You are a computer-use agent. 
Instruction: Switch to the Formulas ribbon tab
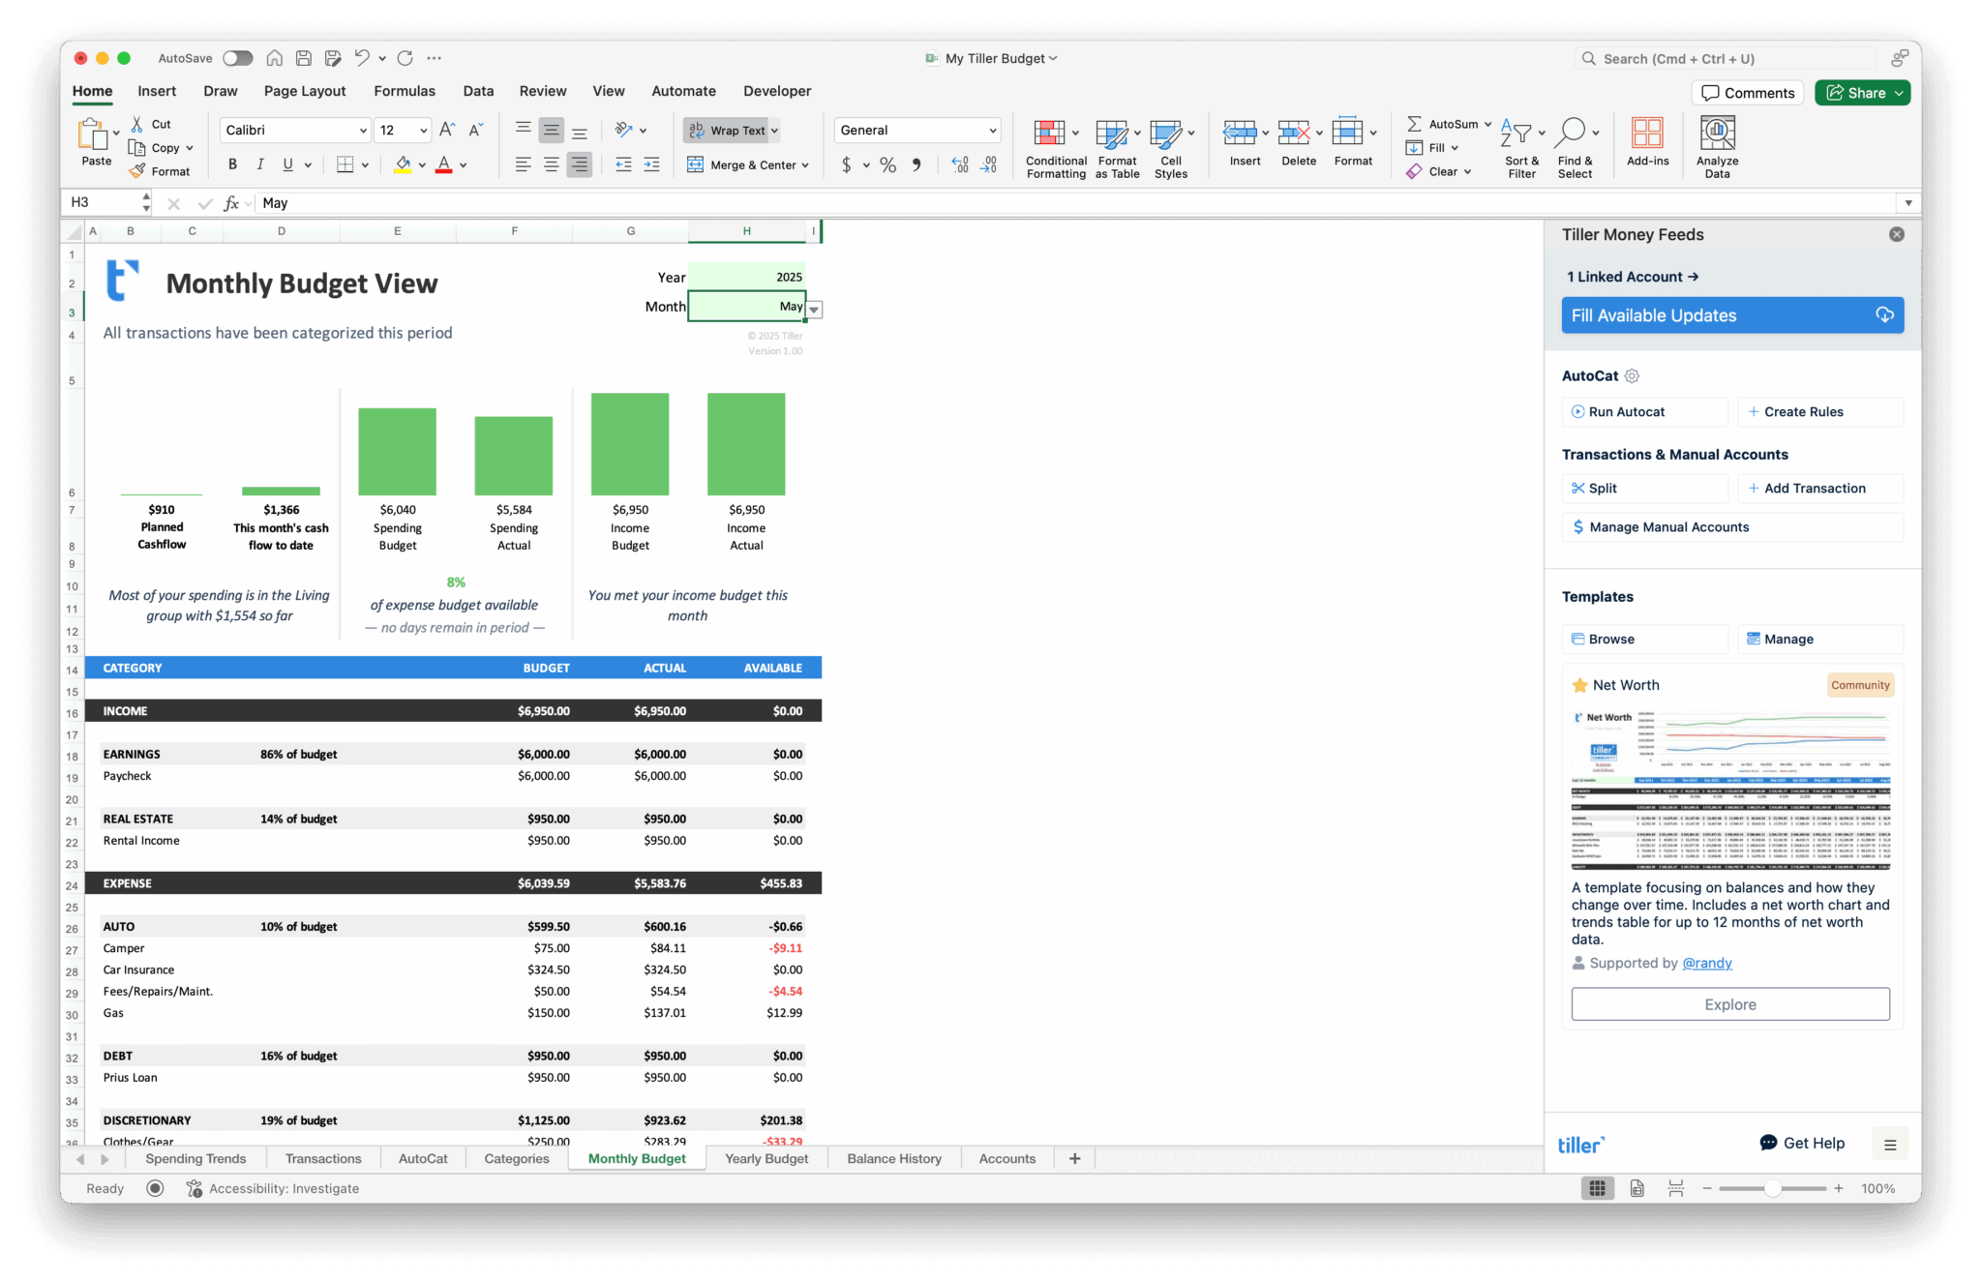(405, 90)
